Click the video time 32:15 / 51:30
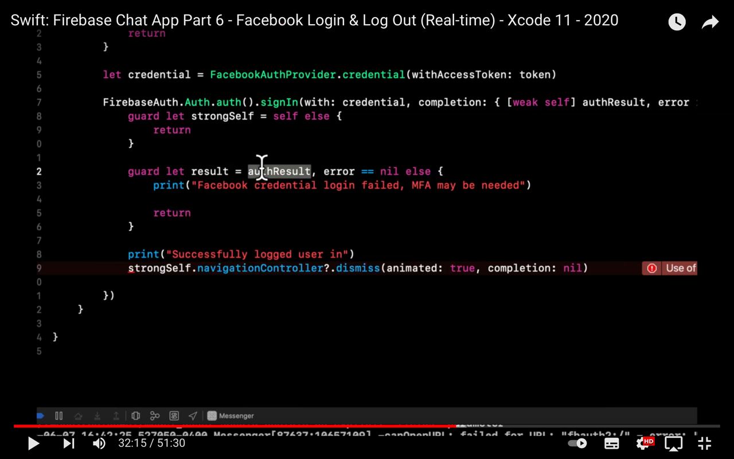 pos(151,444)
